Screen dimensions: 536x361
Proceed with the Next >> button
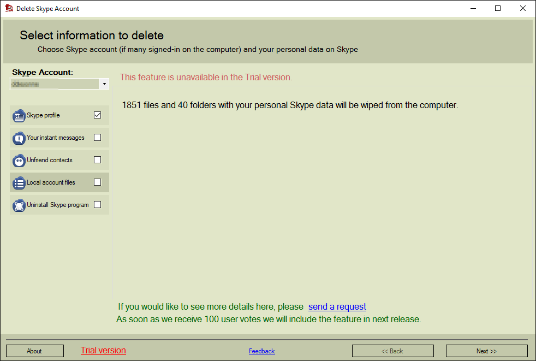pyautogui.click(x=487, y=351)
